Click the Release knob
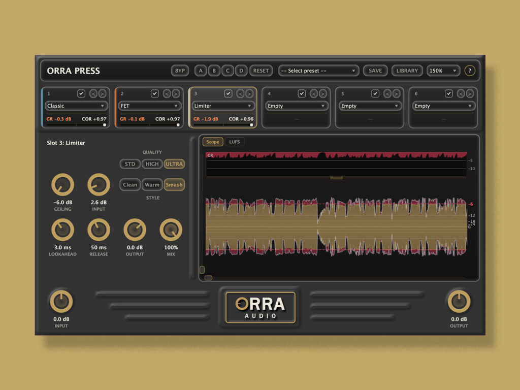The width and height of the screenshot is (520, 390). click(99, 230)
